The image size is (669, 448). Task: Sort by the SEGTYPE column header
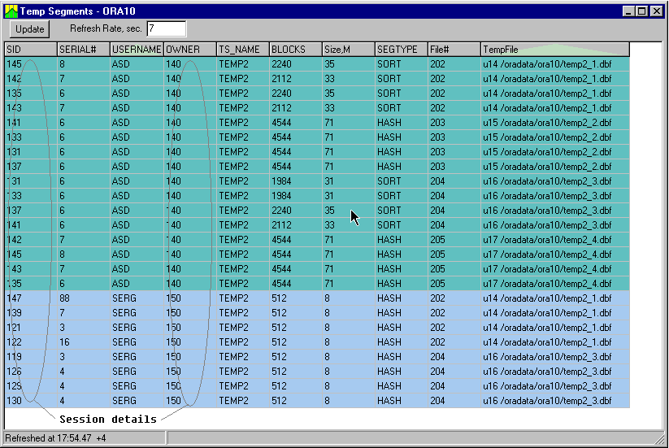[x=402, y=50]
